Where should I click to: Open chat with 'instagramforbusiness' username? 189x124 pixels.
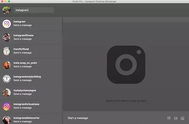click(26, 104)
